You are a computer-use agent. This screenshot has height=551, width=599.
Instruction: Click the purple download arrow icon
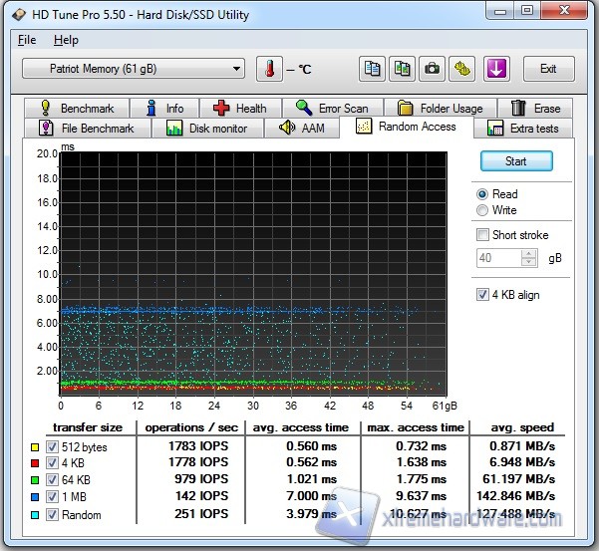(x=496, y=69)
